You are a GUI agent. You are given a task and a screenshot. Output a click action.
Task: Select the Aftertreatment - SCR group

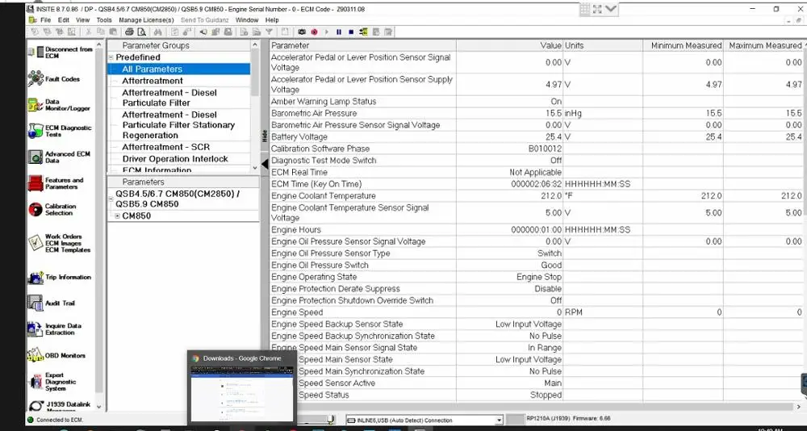coord(178,147)
